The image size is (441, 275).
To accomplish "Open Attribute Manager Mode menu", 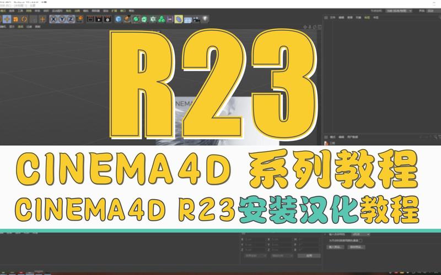I will pos(333,137).
